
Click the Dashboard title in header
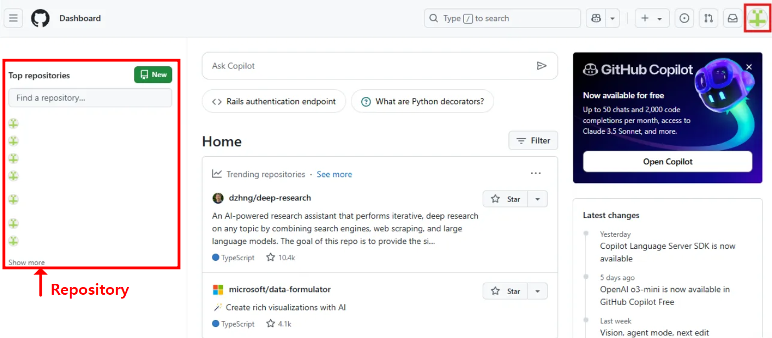[x=80, y=18]
